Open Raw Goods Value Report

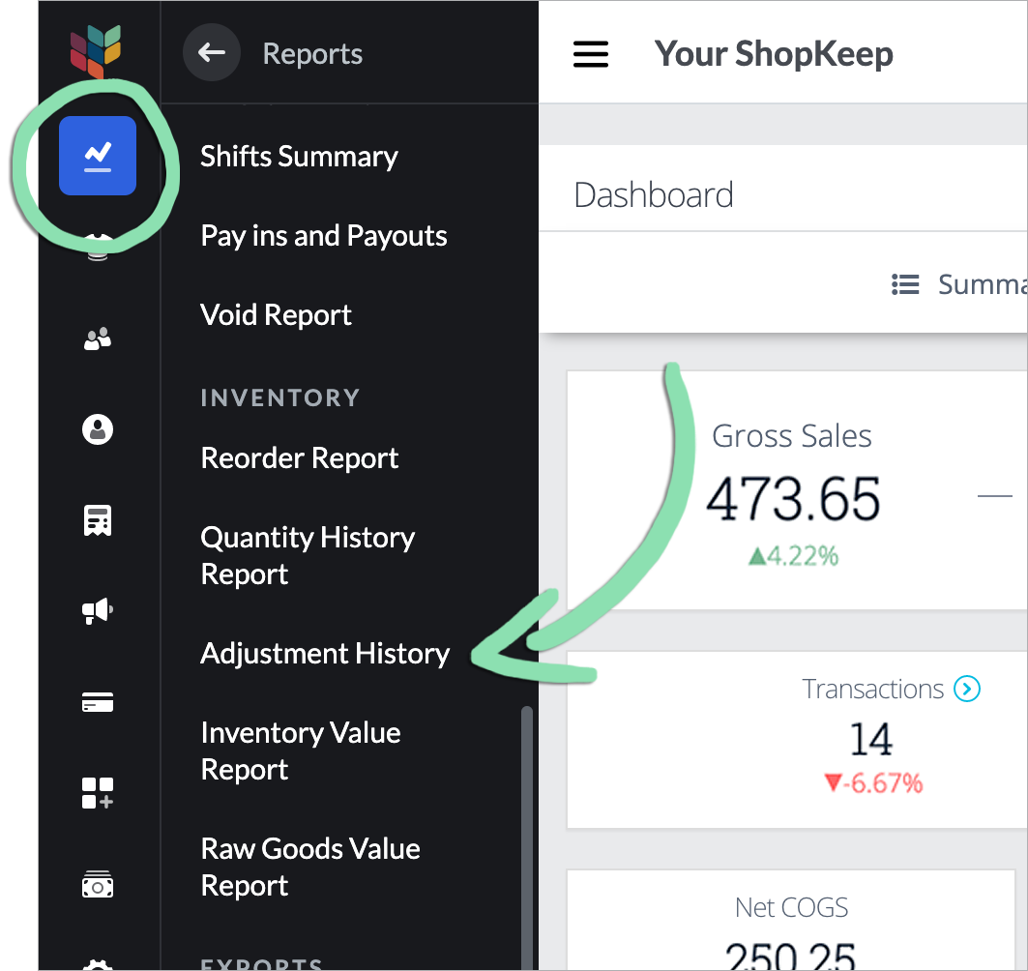(x=310, y=868)
